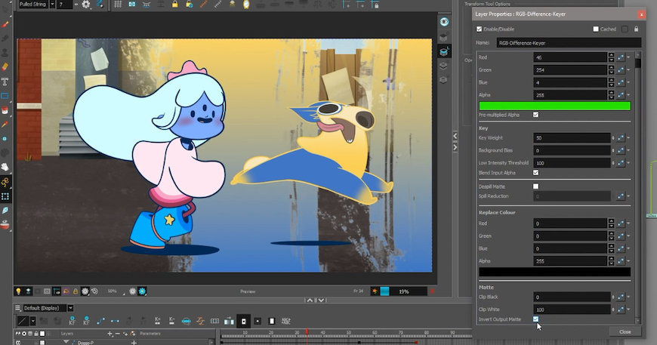Toggle Blend Input Alpha checkbox
657x345 pixels.
[536, 172]
